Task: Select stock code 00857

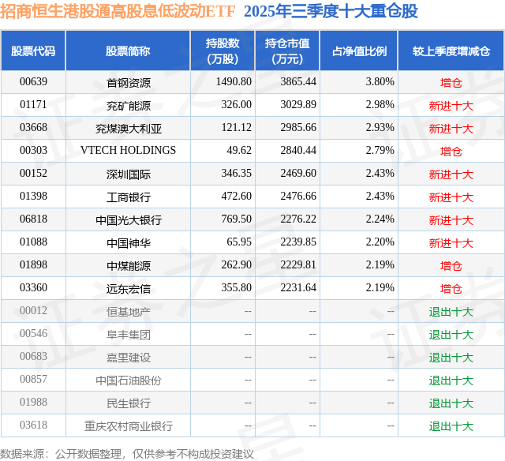Action: (x=33, y=379)
